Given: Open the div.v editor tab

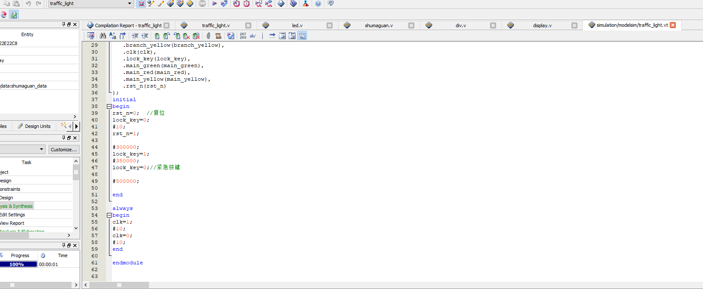Looking at the screenshot, I should pos(461,25).
